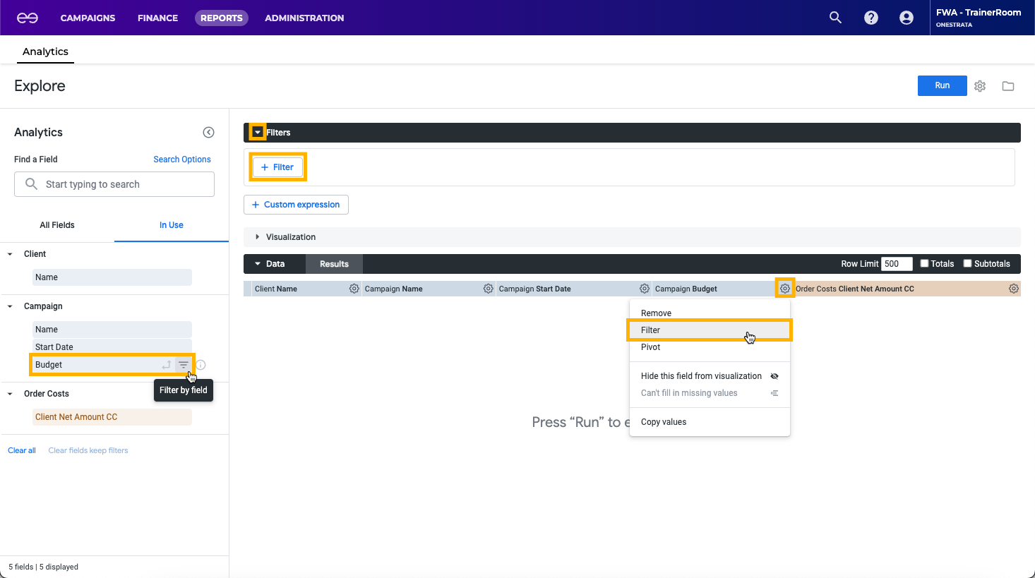Open the Client Name column gear menu
The width and height of the screenshot is (1035, 578).
[354, 289]
